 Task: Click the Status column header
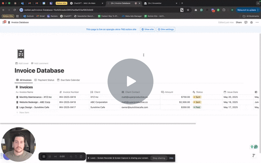[198, 92]
